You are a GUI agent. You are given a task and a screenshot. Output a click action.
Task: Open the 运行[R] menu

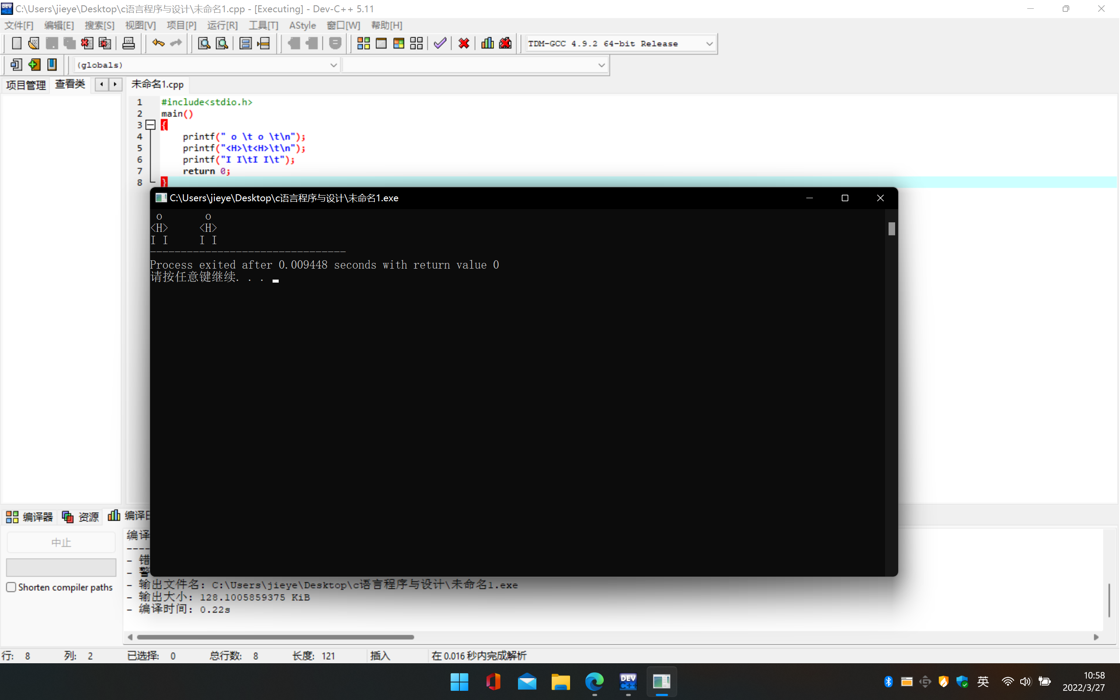pyautogui.click(x=222, y=25)
